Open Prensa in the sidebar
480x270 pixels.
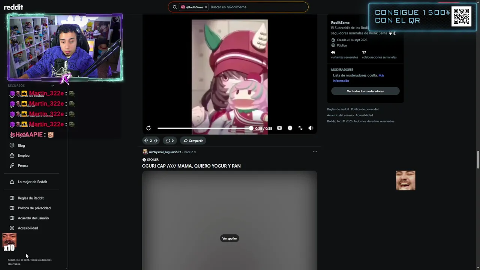[23, 165]
